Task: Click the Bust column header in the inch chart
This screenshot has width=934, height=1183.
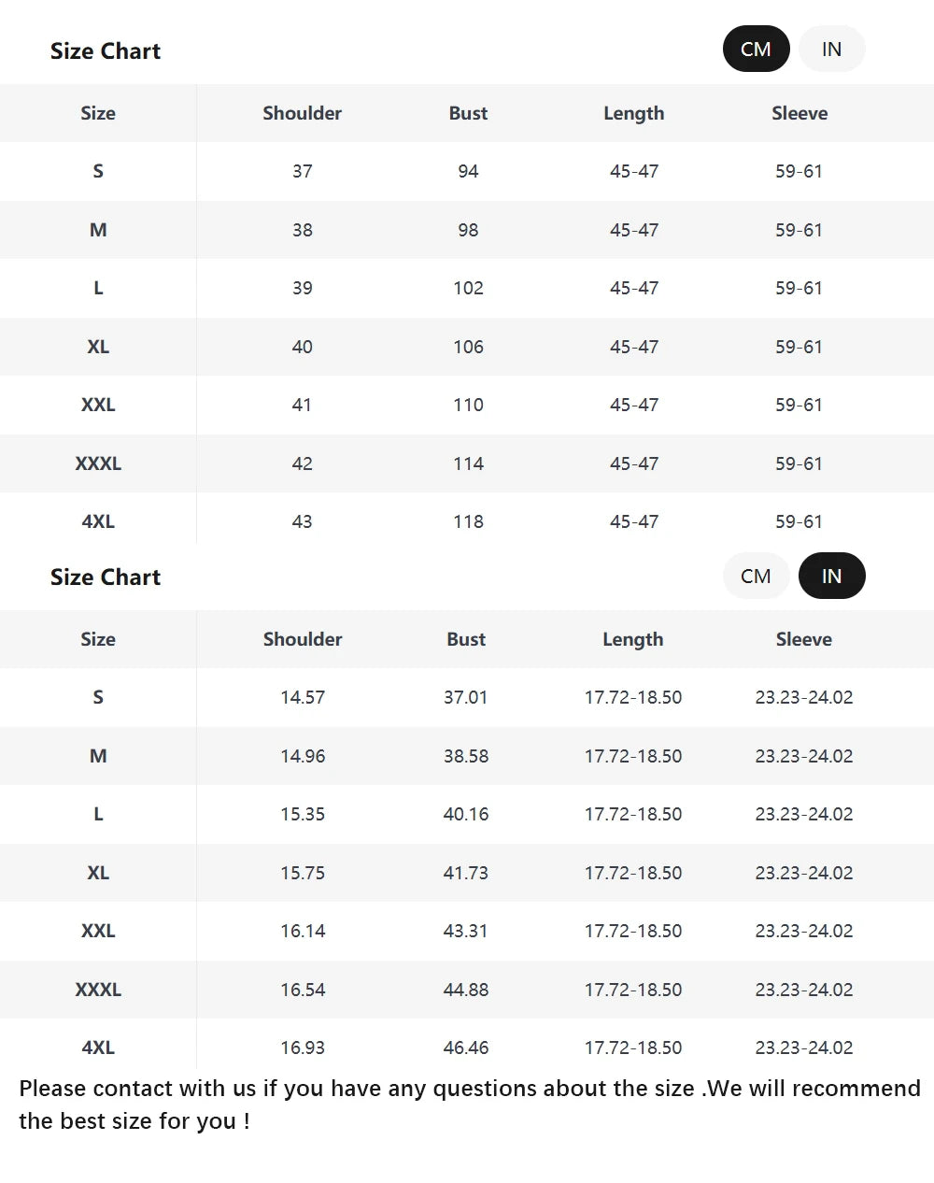Action: tap(466, 639)
